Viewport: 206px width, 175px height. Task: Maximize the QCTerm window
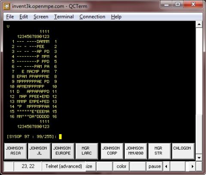[178, 4]
